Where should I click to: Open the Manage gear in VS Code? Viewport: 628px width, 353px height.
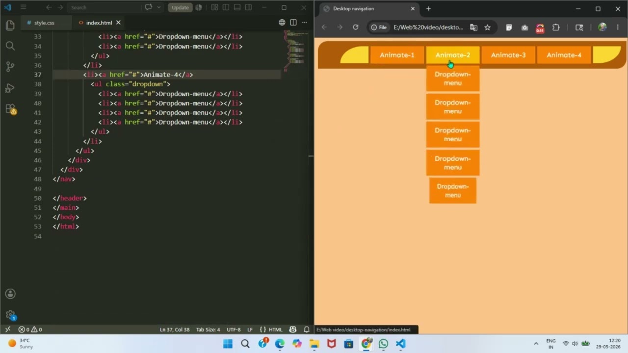point(10,315)
